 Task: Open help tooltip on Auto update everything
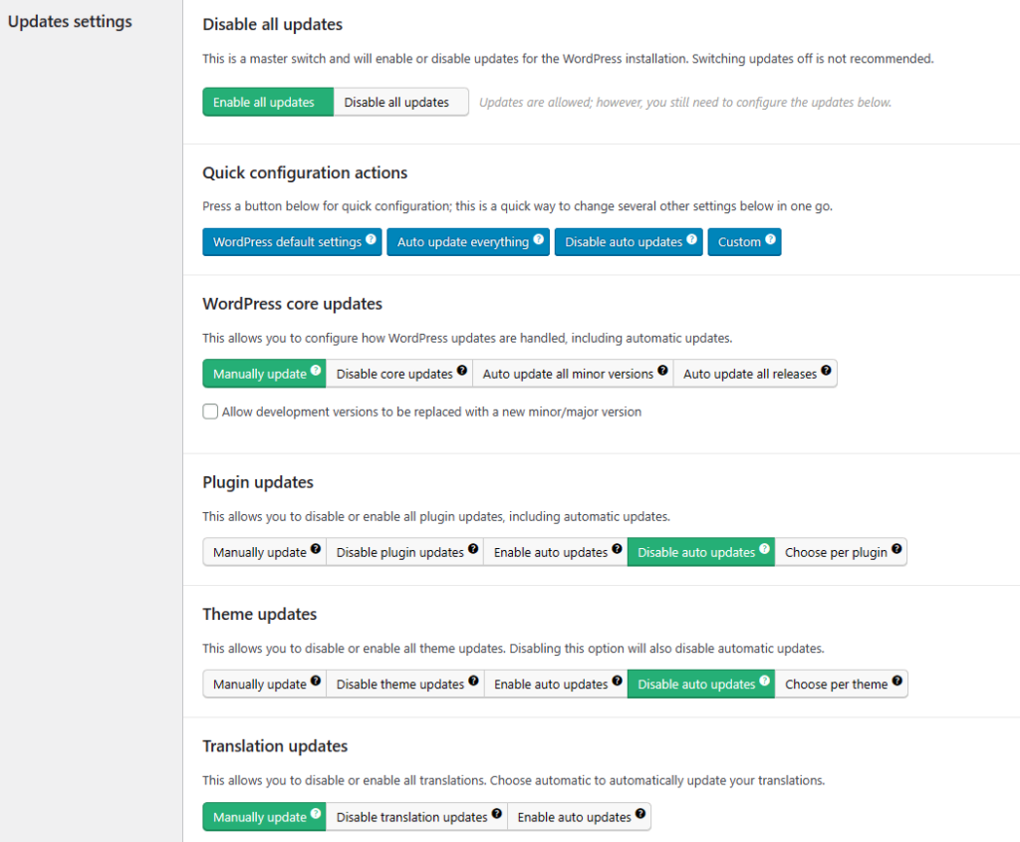click(x=539, y=239)
